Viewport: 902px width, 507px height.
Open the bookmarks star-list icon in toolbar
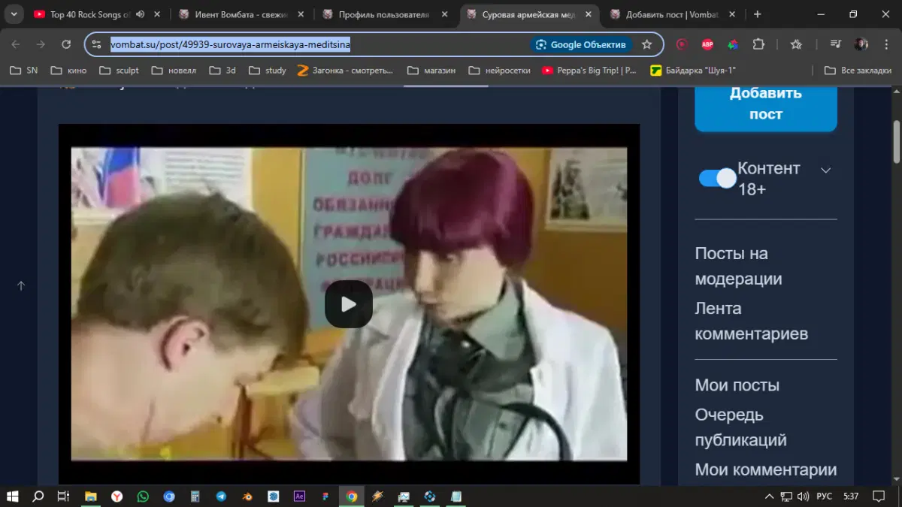[796, 44]
